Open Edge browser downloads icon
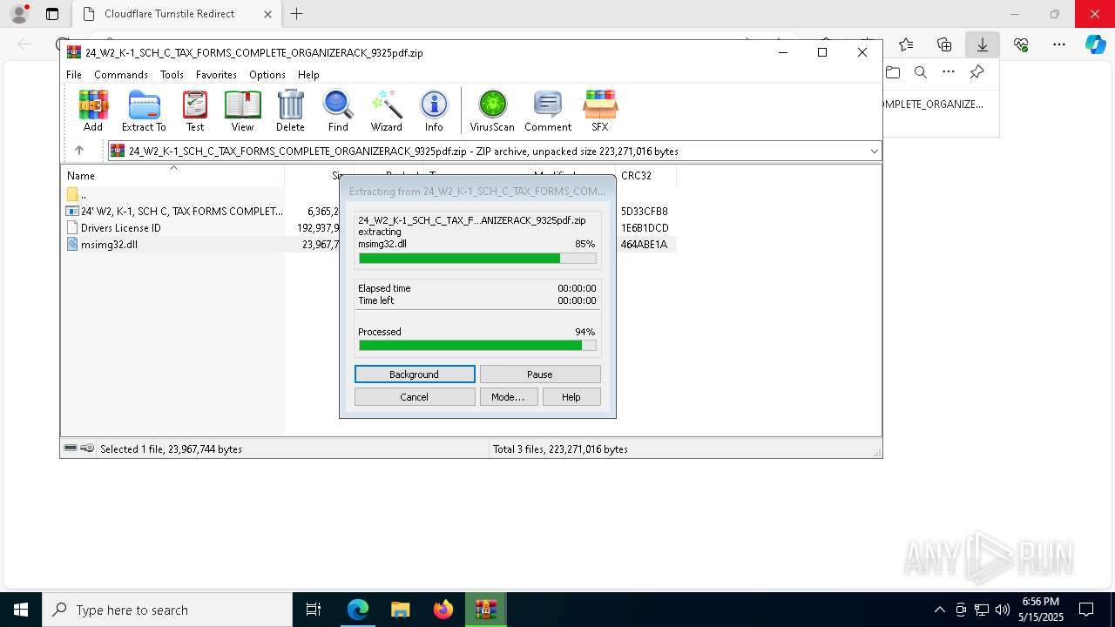The height and width of the screenshot is (627, 1115). (x=982, y=44)
